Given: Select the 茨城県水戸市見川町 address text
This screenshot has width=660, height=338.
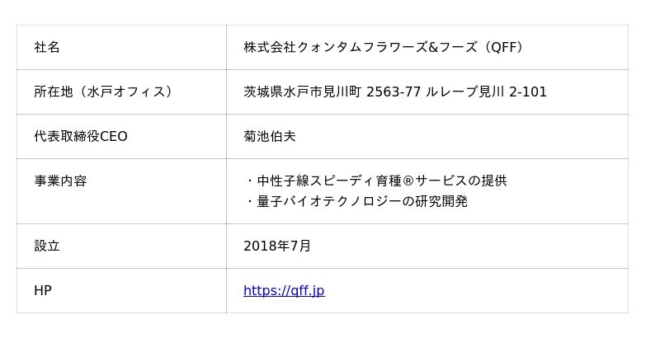Looking at the screenshot, I should click(302, 92).
